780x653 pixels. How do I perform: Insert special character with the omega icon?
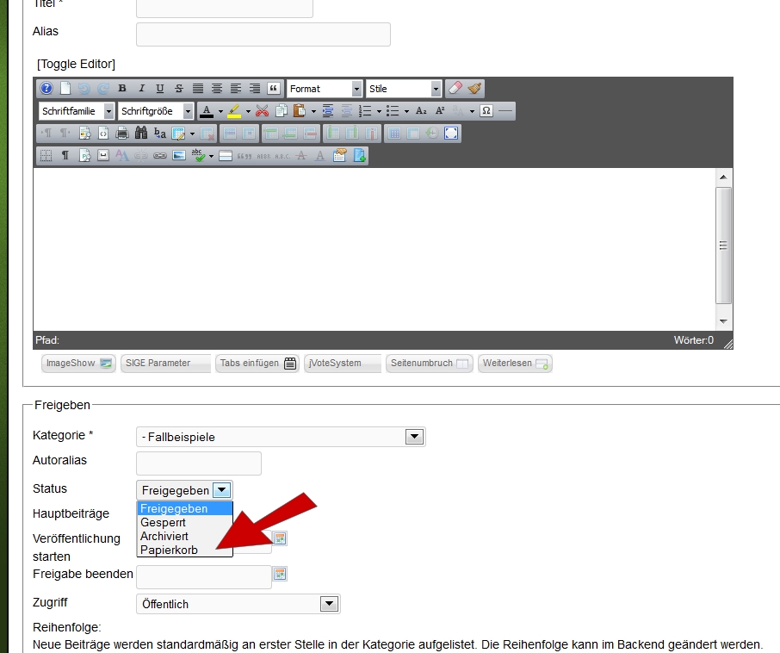click(486, 111)
